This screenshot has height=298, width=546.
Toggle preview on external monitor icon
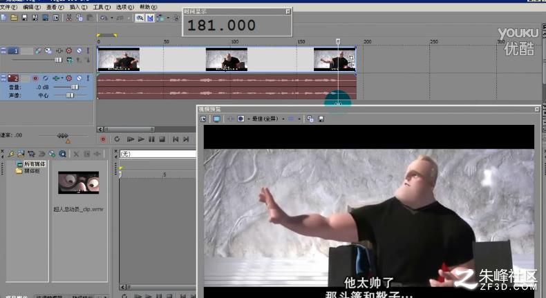pos(216,119)
